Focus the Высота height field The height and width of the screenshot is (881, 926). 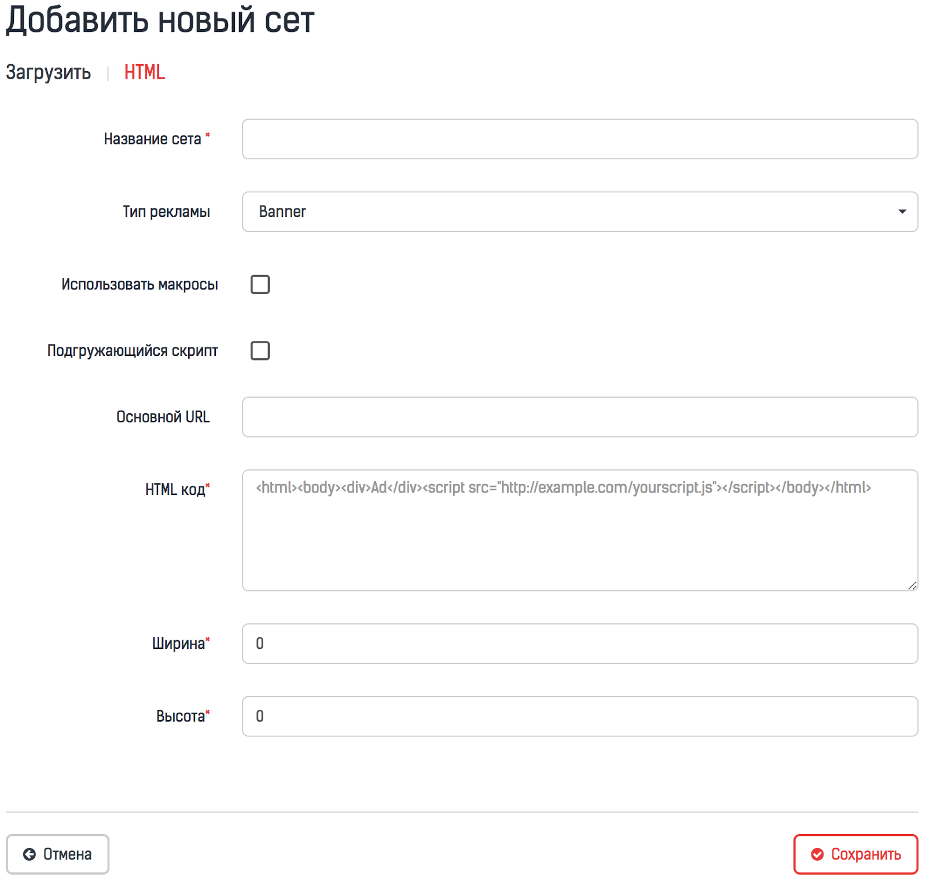click(579, 717)
